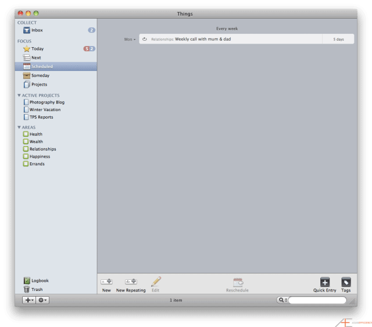Open the Quick Entry plus icon
This screenshot has width=372, height=327.
325,282
